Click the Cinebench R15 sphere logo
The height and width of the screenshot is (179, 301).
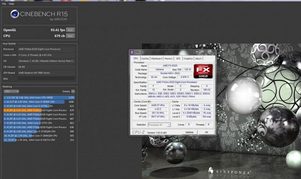point(15,14)
